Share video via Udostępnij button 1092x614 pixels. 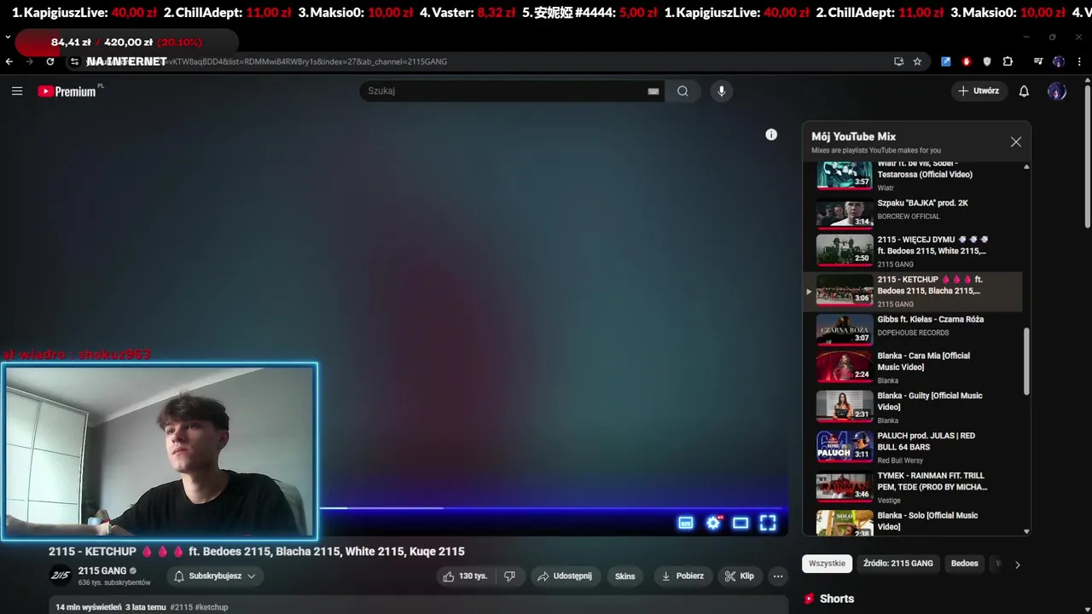point(565,576)
